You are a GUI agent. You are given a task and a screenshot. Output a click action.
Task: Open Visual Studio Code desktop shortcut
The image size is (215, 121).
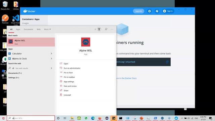point(16,20)
